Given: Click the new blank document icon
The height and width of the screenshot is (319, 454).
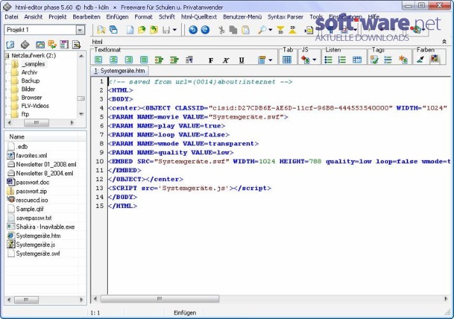Looking at the screenshot, I should tap(130, 30).
